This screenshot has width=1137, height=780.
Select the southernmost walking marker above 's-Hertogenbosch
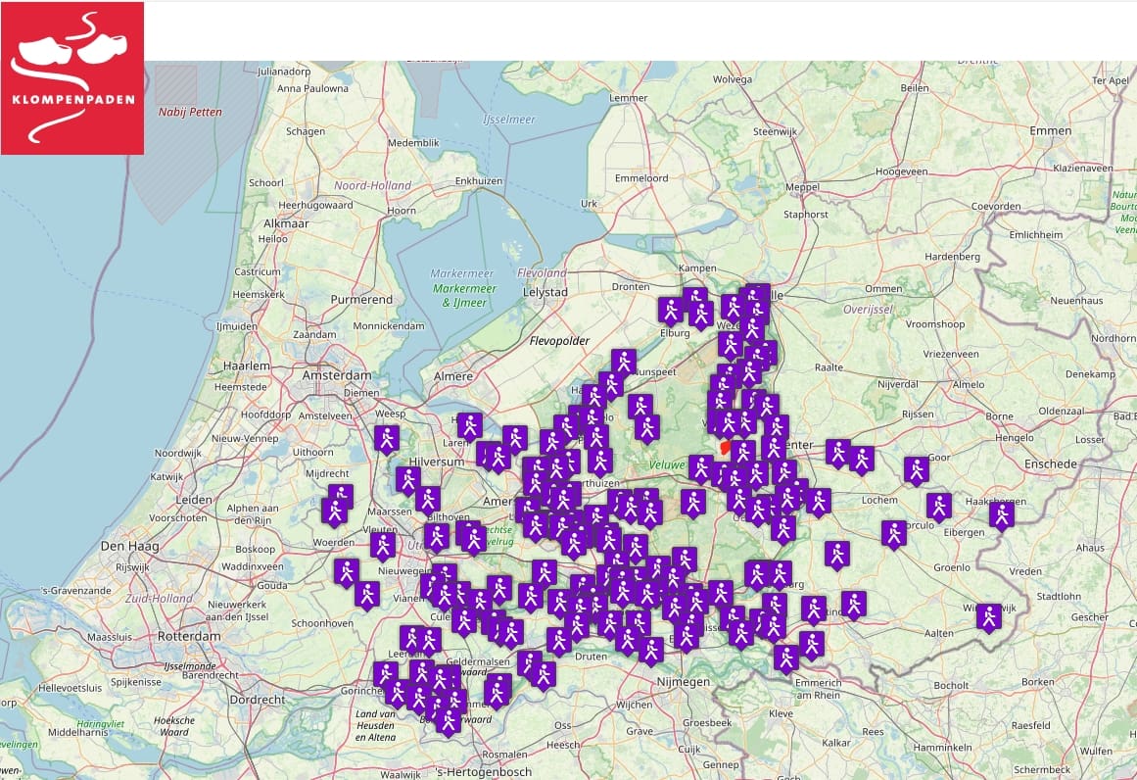point(449,721)
